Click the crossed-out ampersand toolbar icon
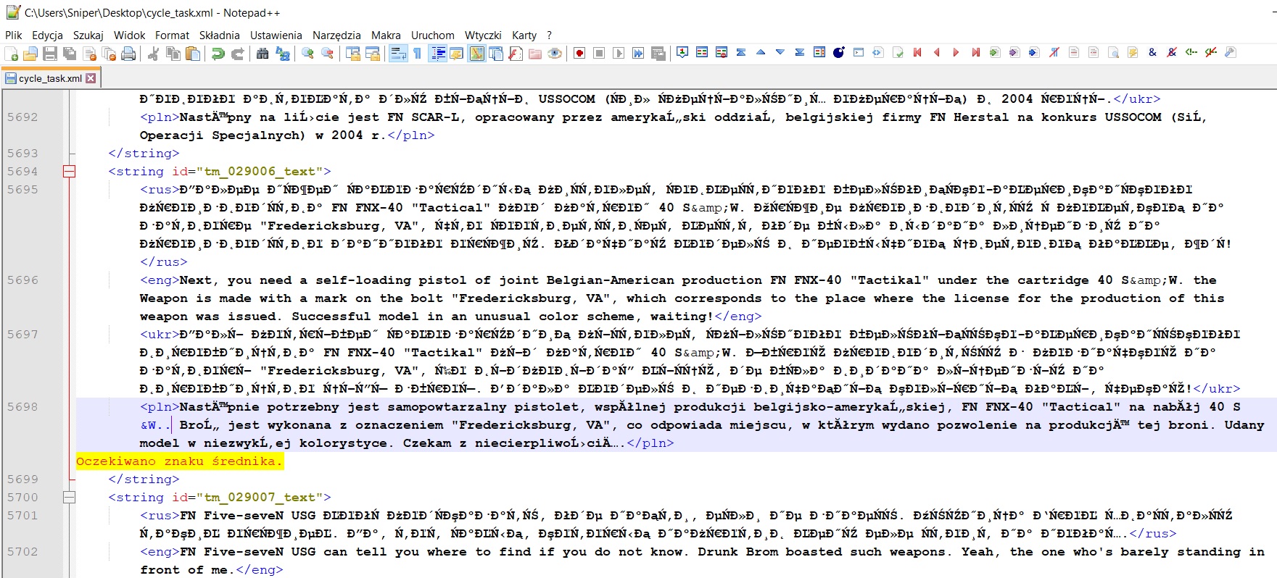 [x=1172, y=52]
